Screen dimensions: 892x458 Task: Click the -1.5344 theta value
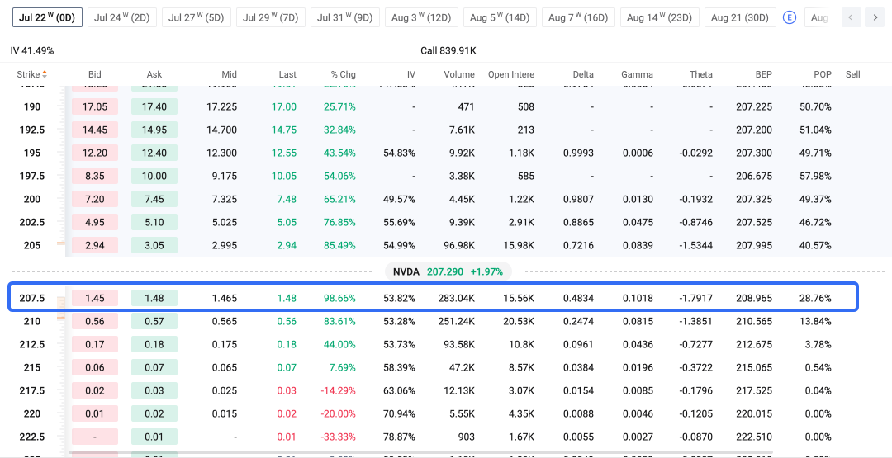[x=696, y=245]
